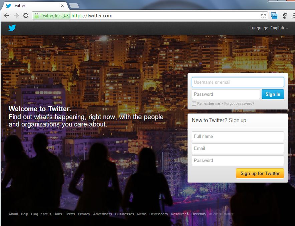The image size is (295, 226).
Task: Open the Privacy footer link
Action: [x=84, y=214]
